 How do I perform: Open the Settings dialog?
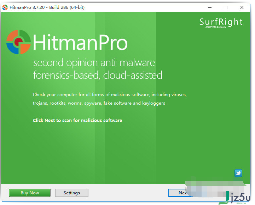point(72,193)
